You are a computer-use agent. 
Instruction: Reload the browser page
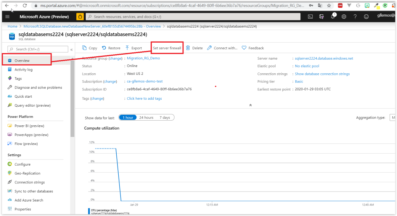point(24,5)
